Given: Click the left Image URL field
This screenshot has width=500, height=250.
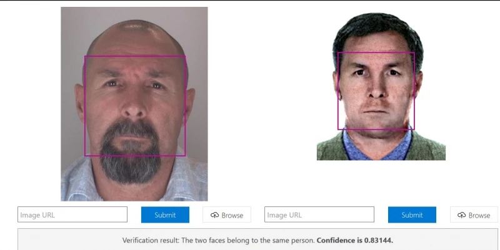Looking at the screenshot, I should [72, 214].
